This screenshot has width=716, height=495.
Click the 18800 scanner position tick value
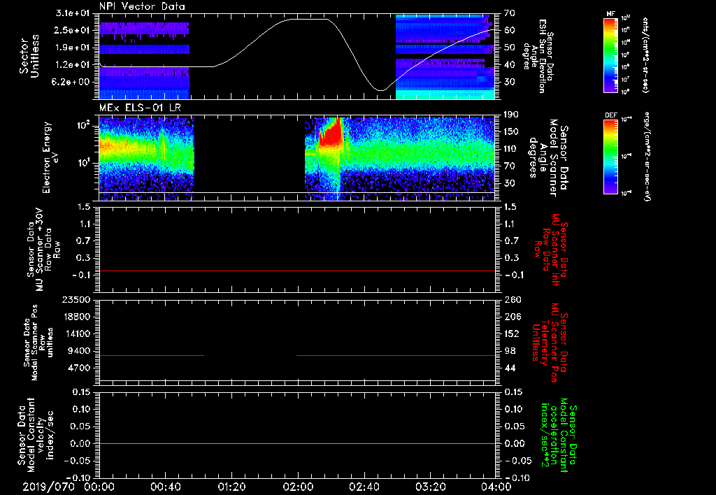(76, 317)
